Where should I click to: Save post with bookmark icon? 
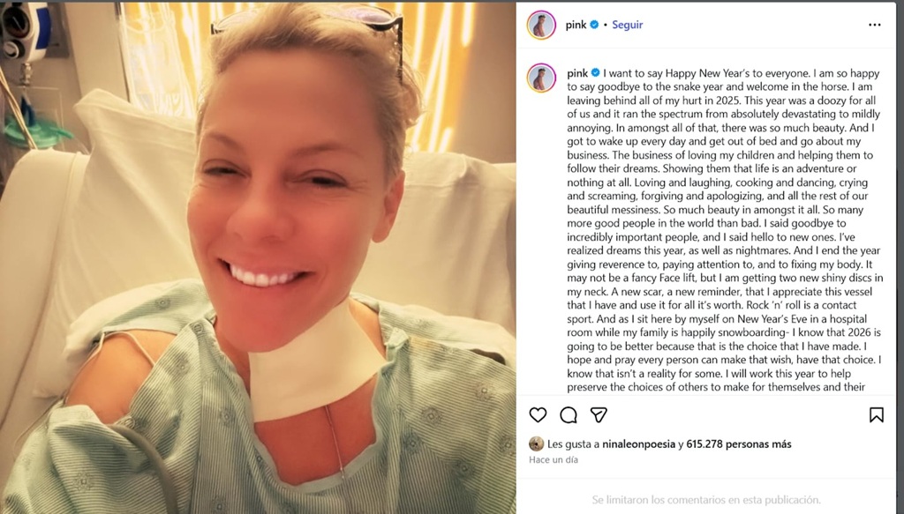[x=877, y=414]
